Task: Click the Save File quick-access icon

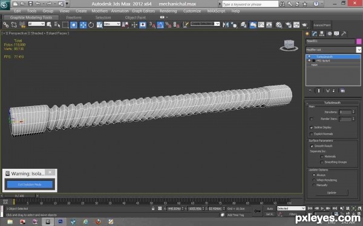Action: [30, 4]
